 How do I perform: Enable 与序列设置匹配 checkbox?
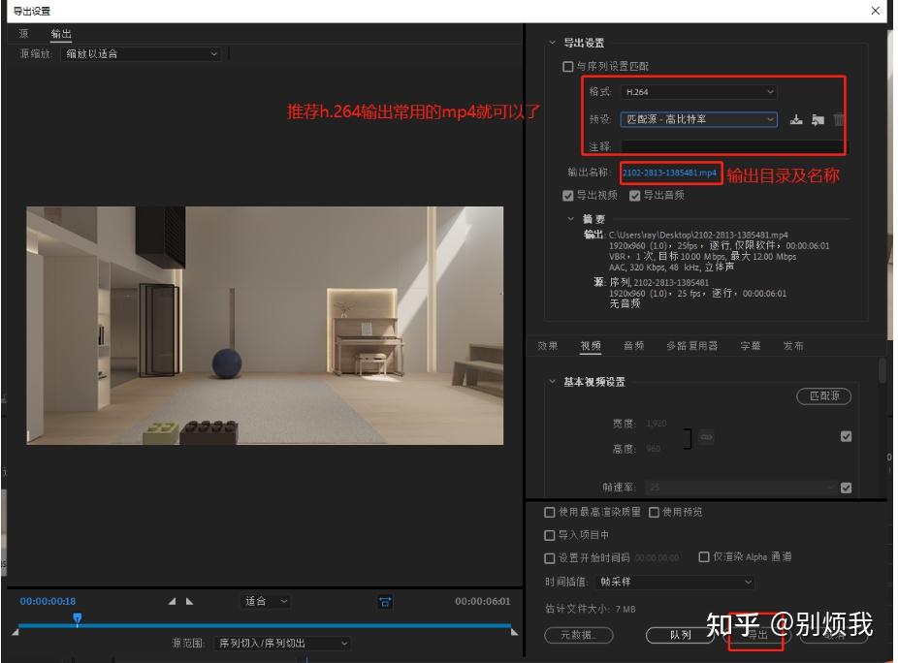click(x=568, y=67)
